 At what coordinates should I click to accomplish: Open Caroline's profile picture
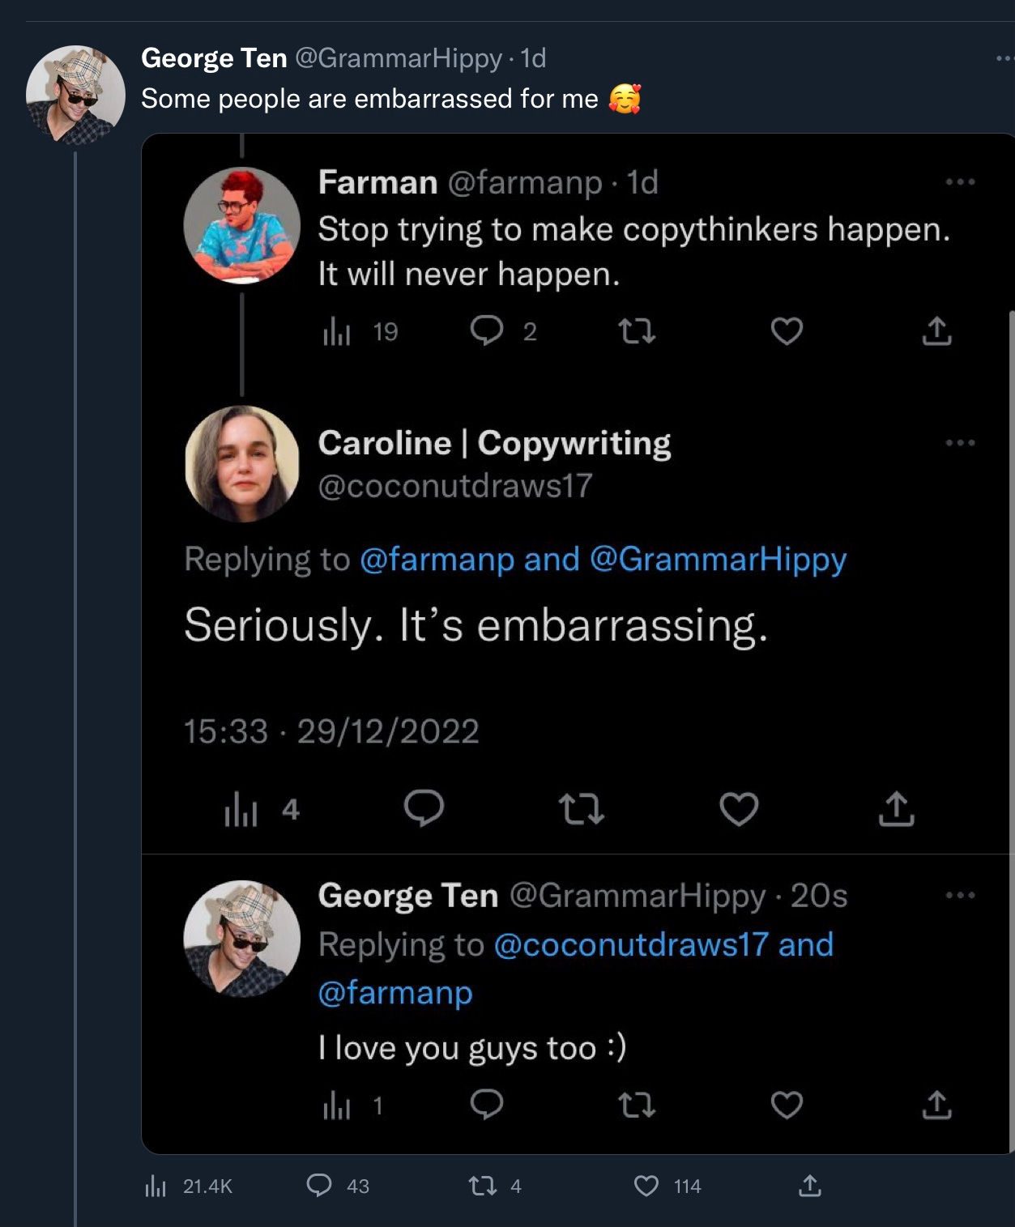tap(242, 464)
